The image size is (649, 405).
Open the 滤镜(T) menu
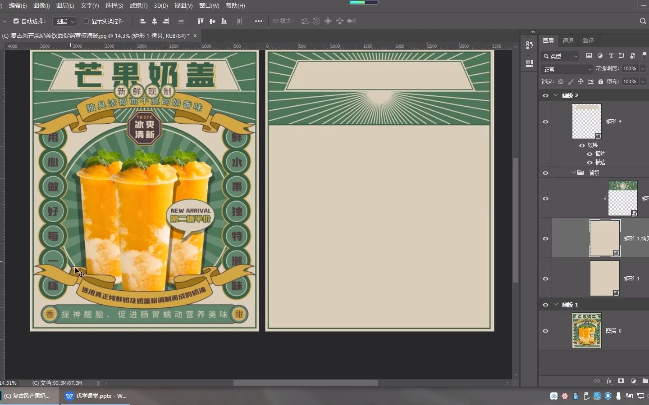138,5
